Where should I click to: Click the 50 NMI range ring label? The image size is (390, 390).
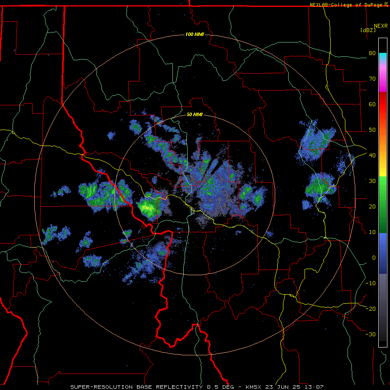pyautogui.click(x=195, y=114)
